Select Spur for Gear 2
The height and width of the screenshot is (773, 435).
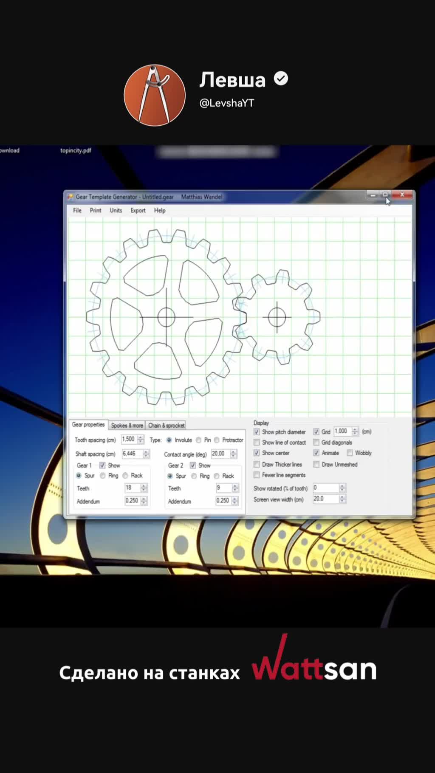pyautogui.click(x=170, y=476)
